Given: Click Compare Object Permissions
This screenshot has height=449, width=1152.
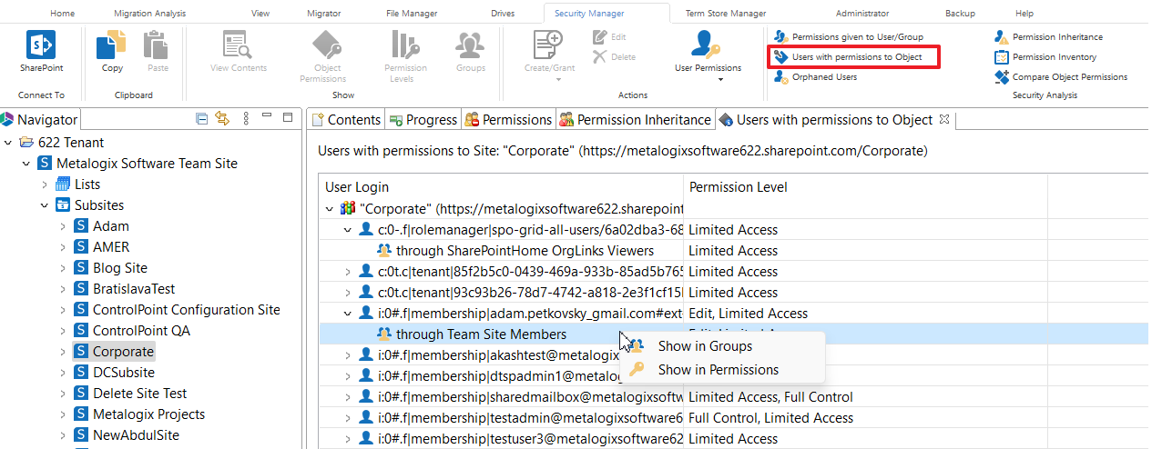Looking at the screenshot, I should click(x=1062, y=77).
